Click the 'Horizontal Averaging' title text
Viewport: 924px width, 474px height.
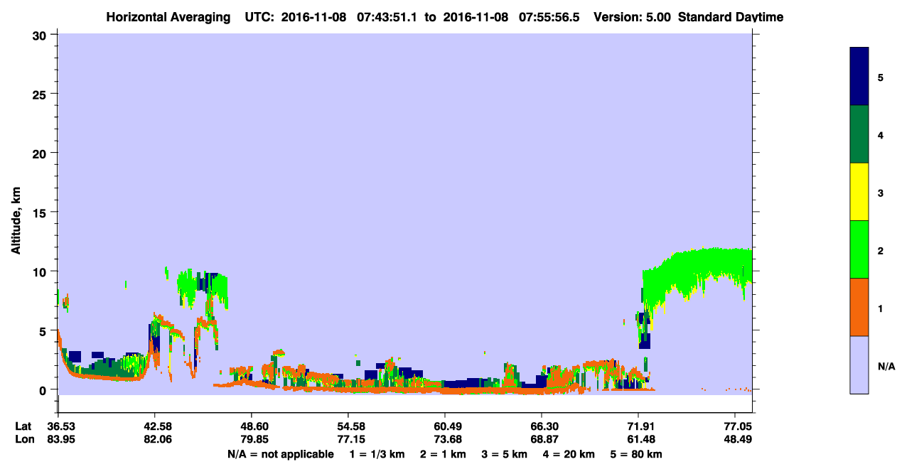[x=169, y=17]
